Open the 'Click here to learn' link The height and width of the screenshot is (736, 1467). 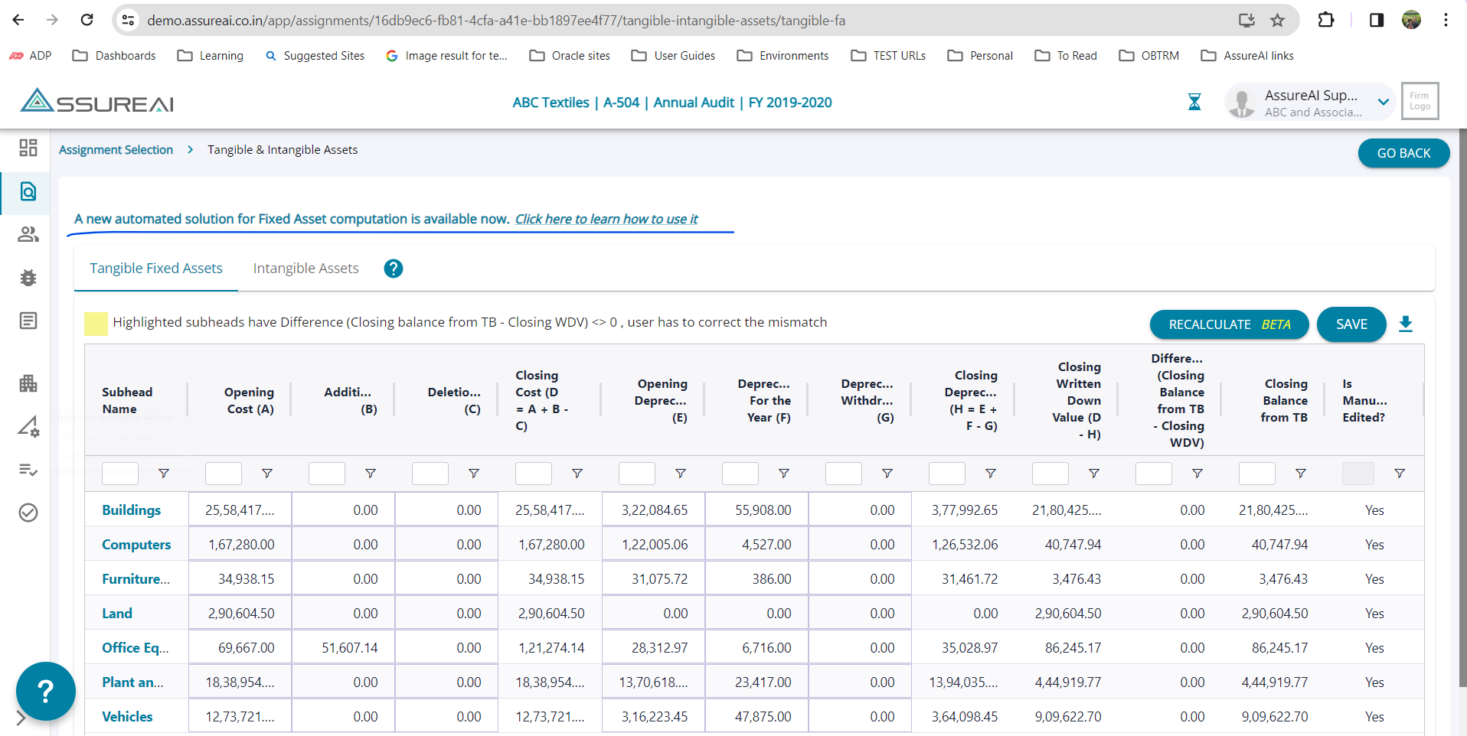pos(606,220)
